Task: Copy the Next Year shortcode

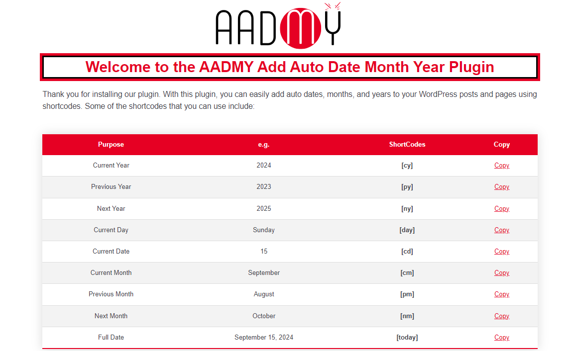Action: 501,209
